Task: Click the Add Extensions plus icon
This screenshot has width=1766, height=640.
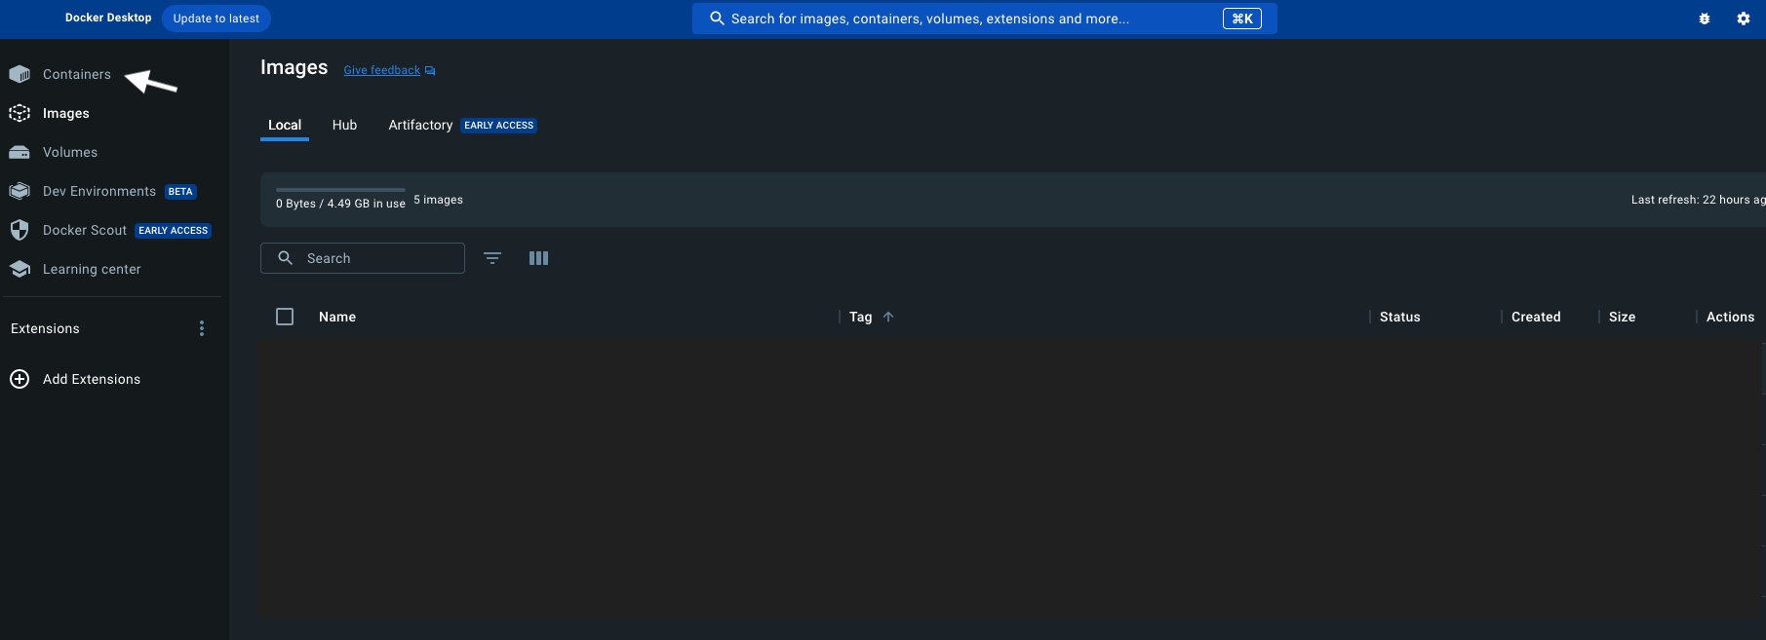Action: [20, 379]
